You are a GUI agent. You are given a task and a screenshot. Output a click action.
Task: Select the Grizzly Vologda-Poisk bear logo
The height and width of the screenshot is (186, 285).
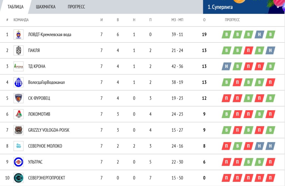pyautogui.click(x=18, y=130)
